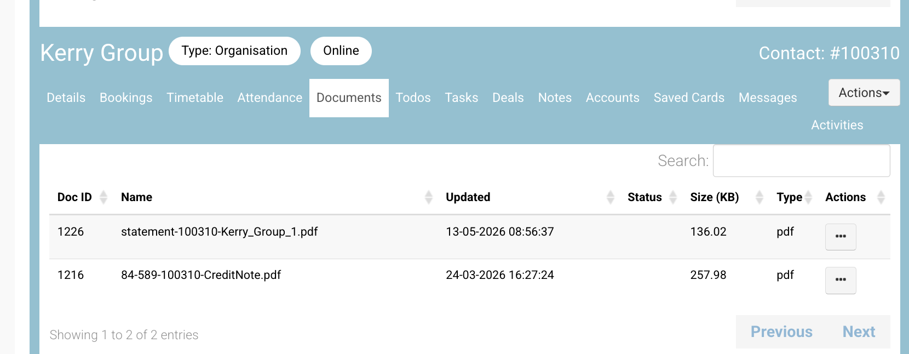909x354 pixels.
Task: Click size value 136.02
Action: [x=708, y=232]
